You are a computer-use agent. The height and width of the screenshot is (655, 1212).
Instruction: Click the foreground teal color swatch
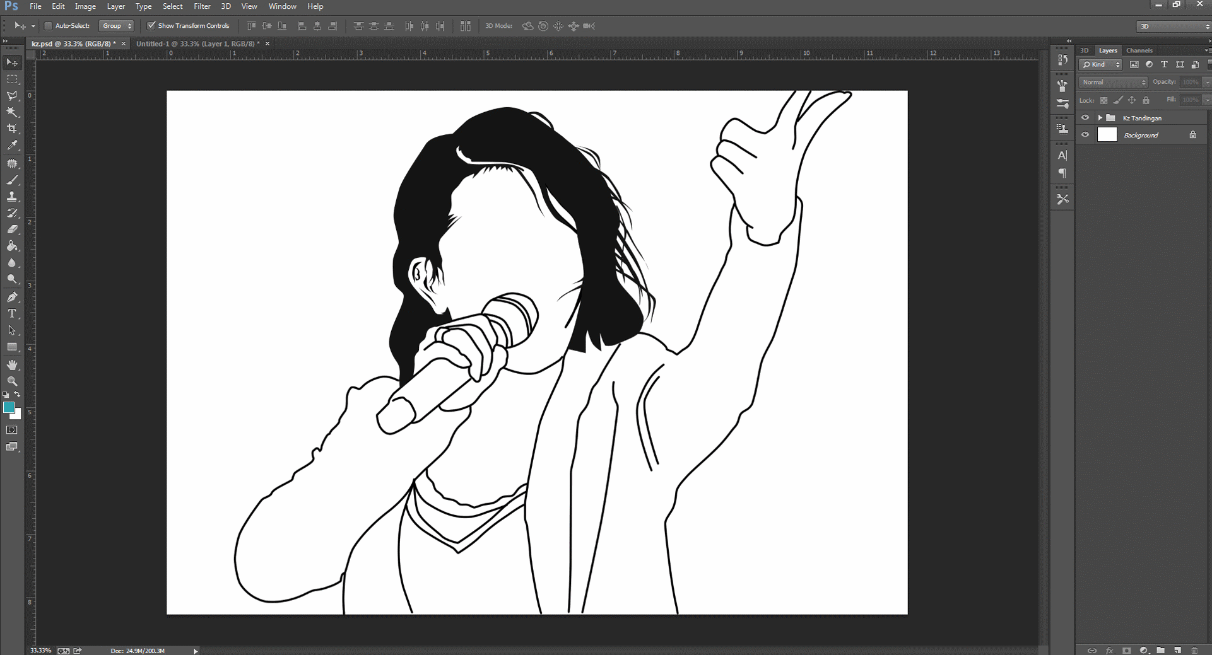point(8,407)
